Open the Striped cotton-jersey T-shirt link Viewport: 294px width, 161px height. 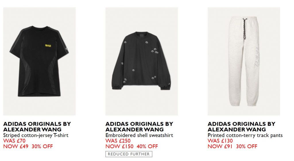point(36,135)
